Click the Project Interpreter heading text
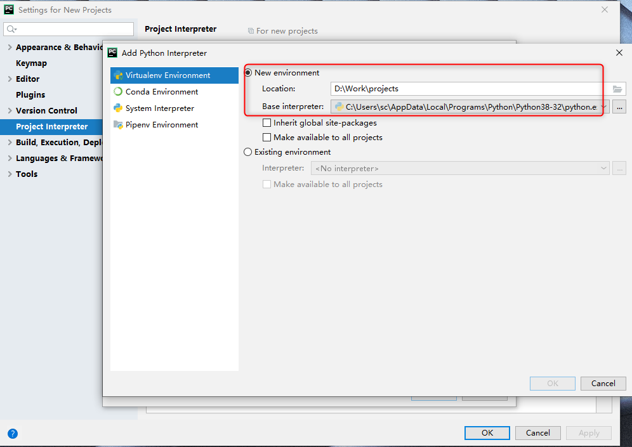 (x=181, y=29)
